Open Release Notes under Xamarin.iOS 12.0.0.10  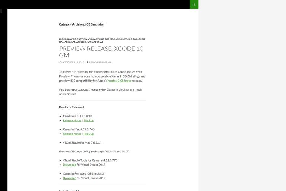point(72,120)
